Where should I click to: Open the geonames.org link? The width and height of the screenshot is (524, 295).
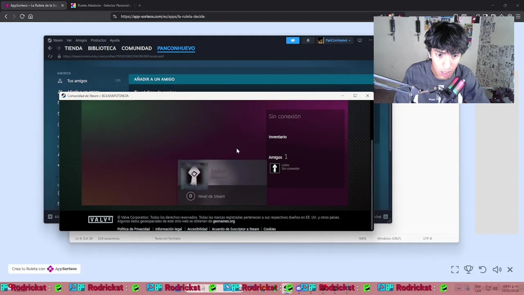[224, 221]
